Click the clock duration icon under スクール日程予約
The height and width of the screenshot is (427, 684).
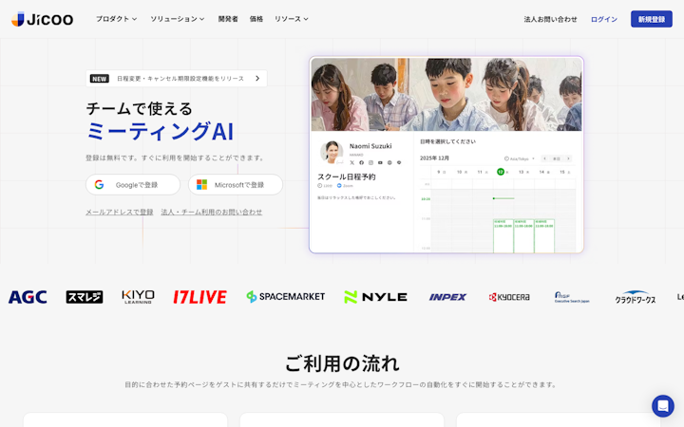tap(320, 186)
